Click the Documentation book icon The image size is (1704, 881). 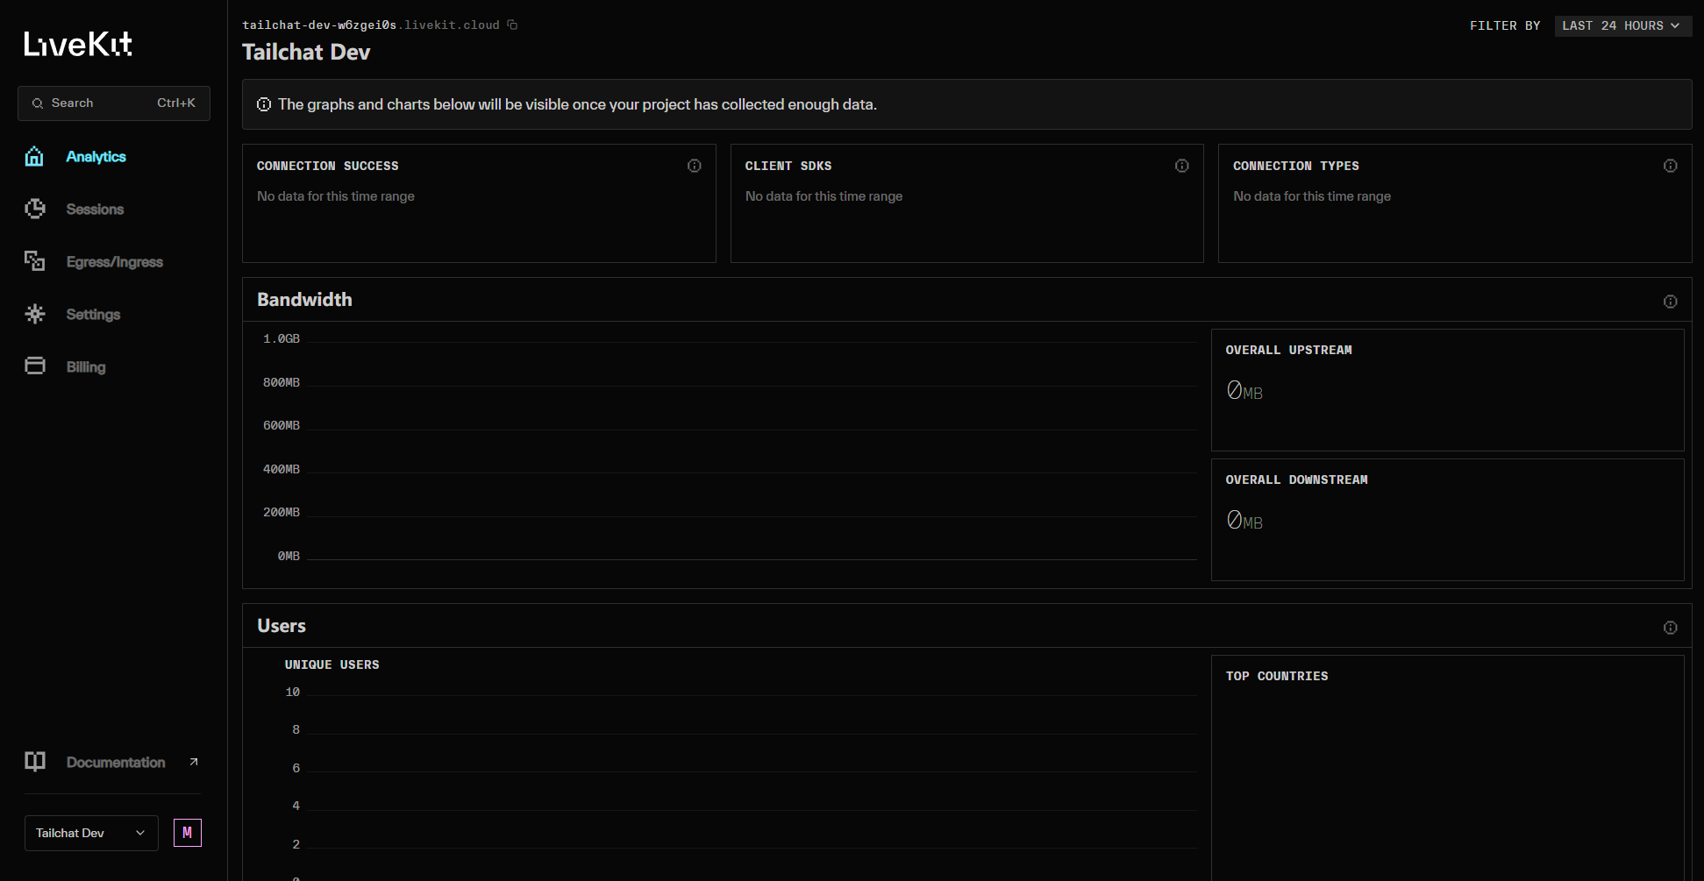coord(34,762)
